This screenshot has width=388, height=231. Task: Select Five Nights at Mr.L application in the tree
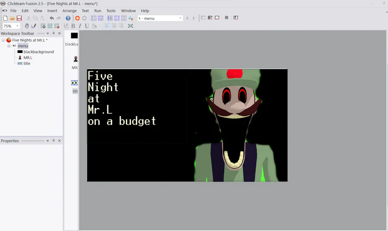[x=30, y=40]
